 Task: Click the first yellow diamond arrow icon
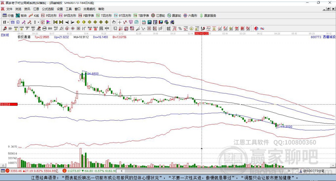point(78,22)
